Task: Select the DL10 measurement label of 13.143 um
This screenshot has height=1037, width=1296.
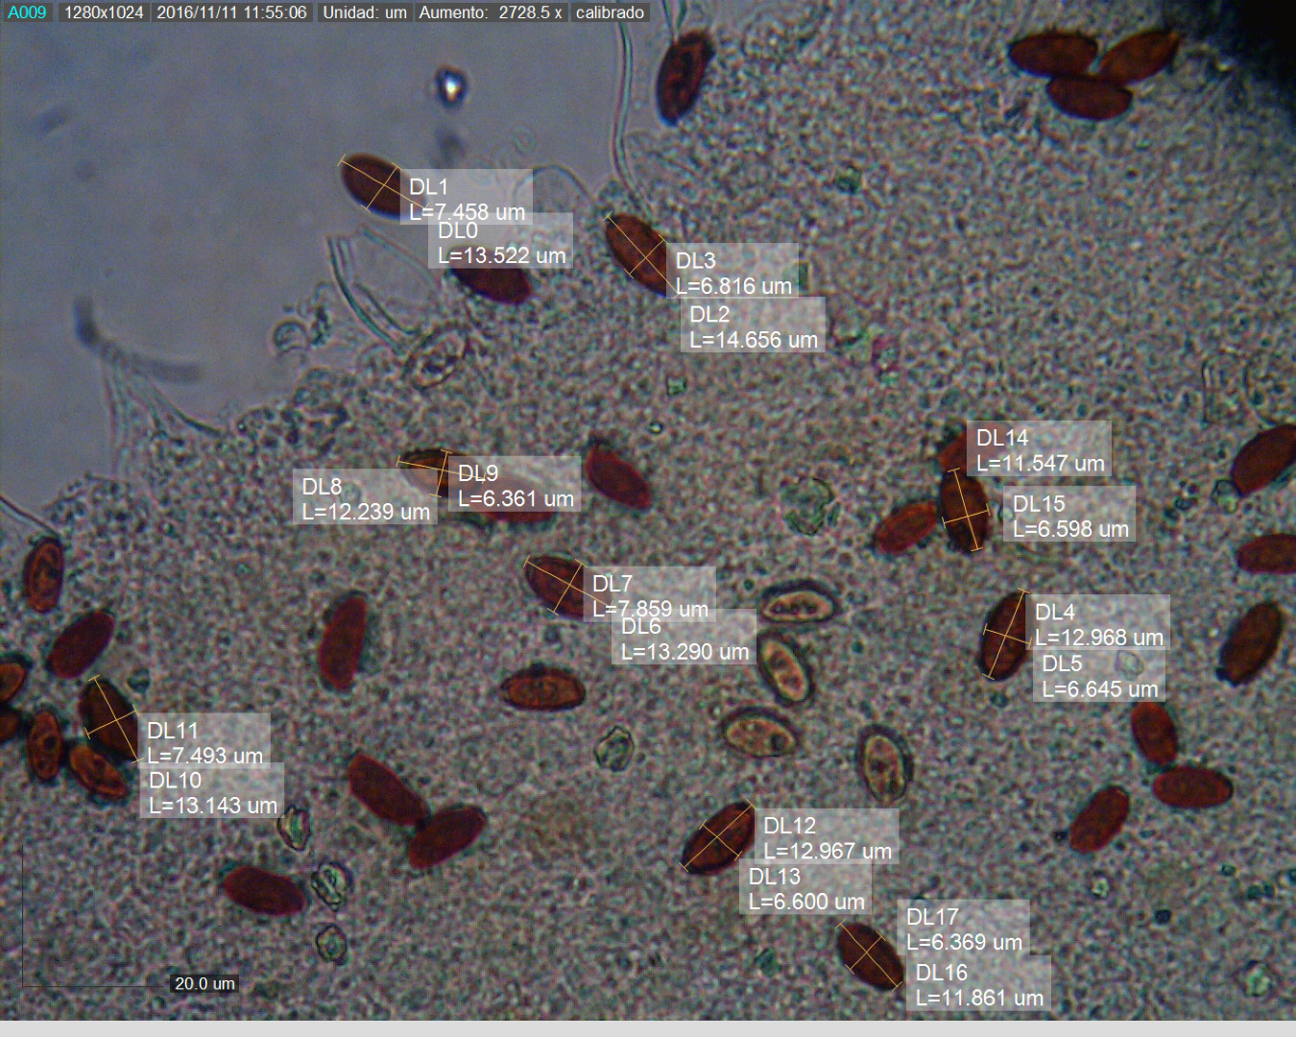Action: (212, 793)
